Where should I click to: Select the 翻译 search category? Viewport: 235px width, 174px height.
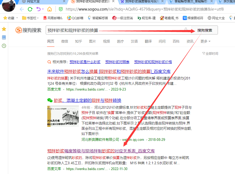click(x=148, y=41)
